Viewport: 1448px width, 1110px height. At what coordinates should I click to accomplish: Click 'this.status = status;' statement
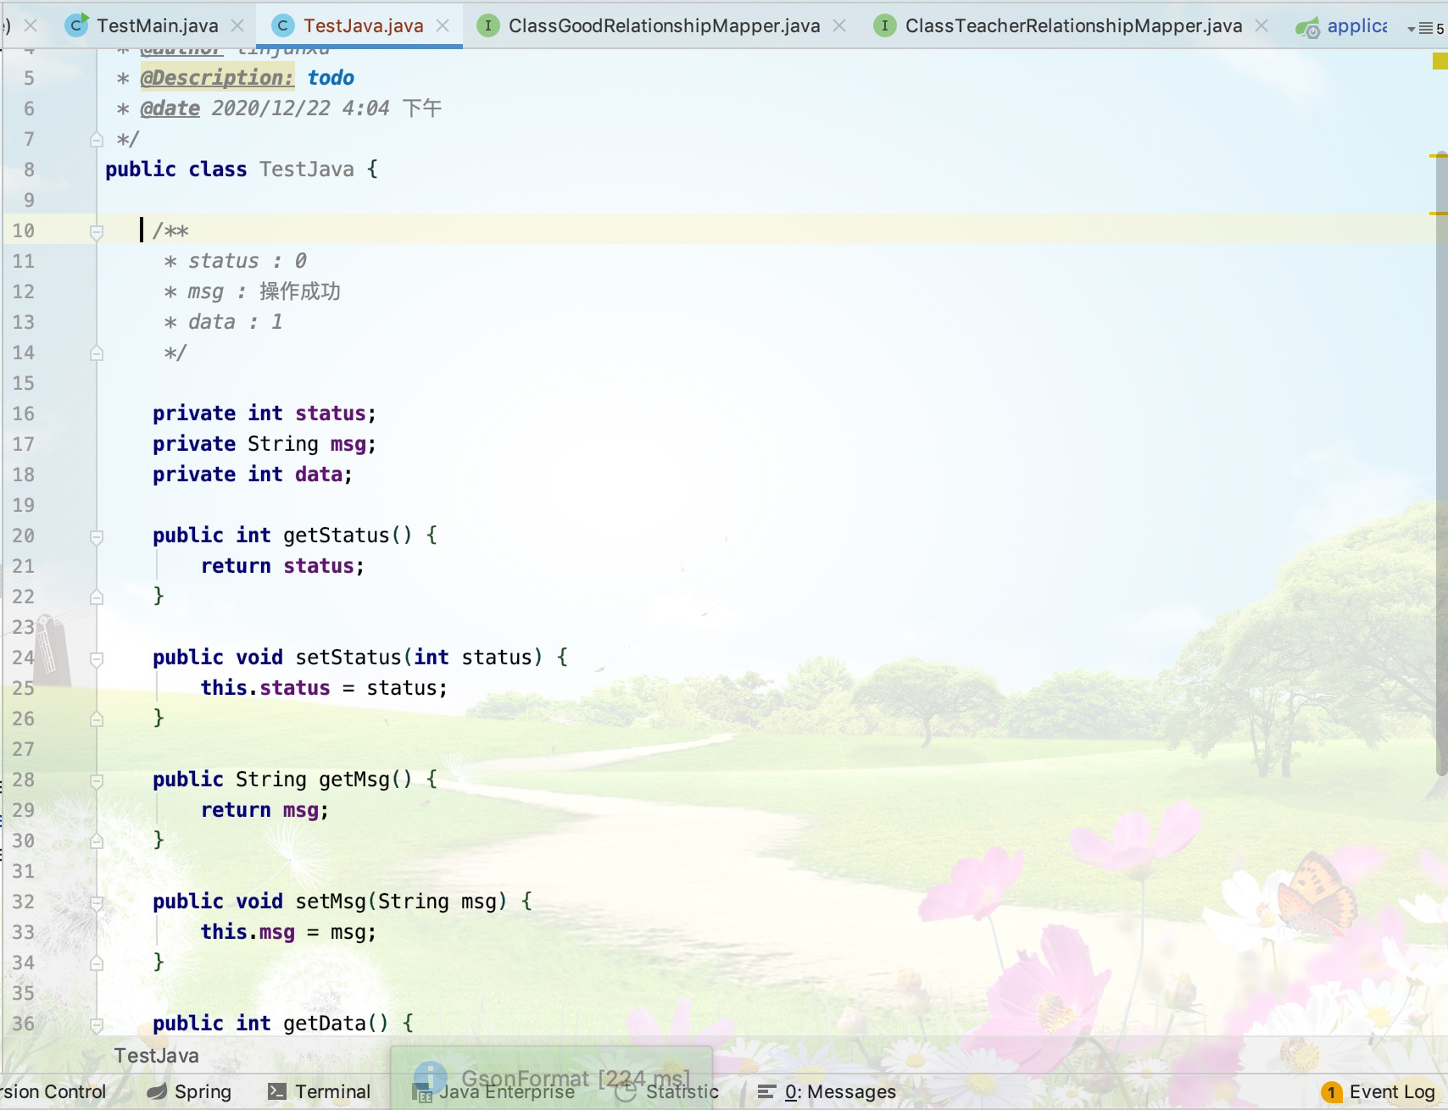[324, 688]
